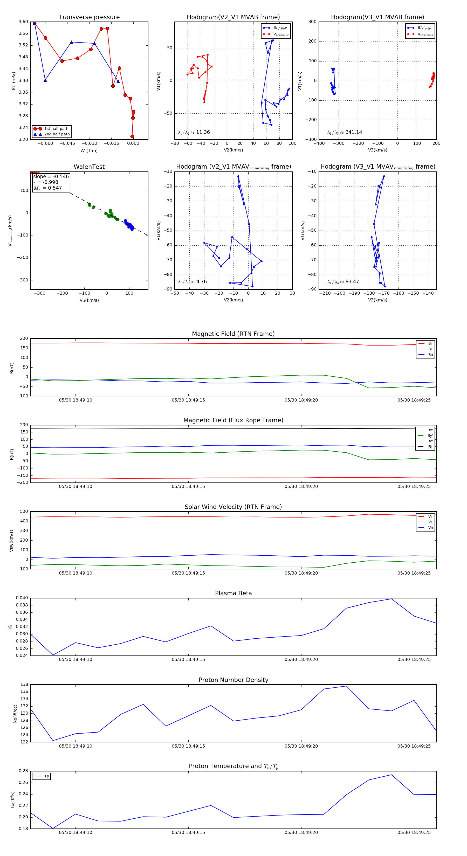
Task: Click the 'Vt' legend entry
Action: point(425,522)
